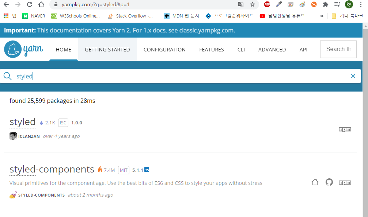Screen dimensions: 368x217
Task: Select the CONFIGURATION navigation tab
Action: click(164, 50)
